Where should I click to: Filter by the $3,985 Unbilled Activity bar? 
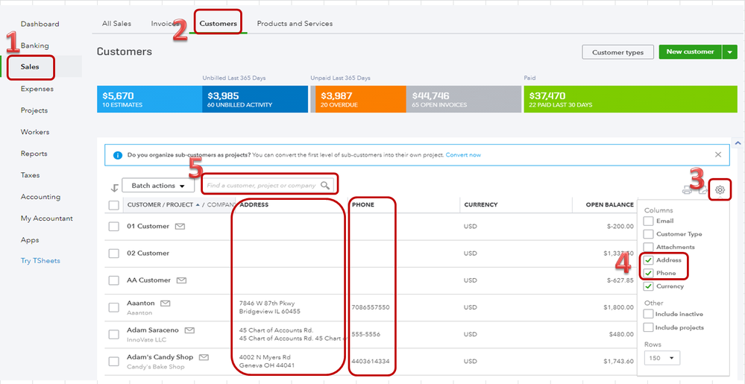(255, 99)
